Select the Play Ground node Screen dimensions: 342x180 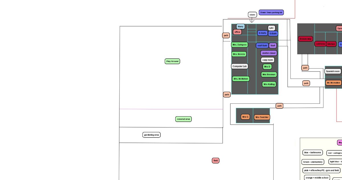(x=172, y=61)
